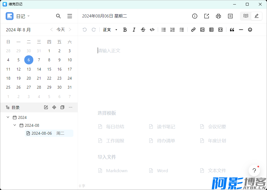Insert a table from toolbar
This screenshot has height=190, width=267.
211,30
